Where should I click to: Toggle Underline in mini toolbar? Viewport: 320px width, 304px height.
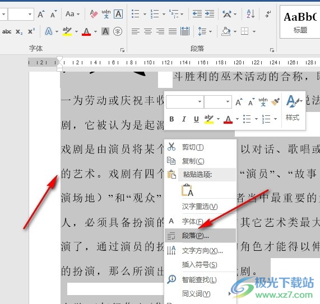[196, 119]
